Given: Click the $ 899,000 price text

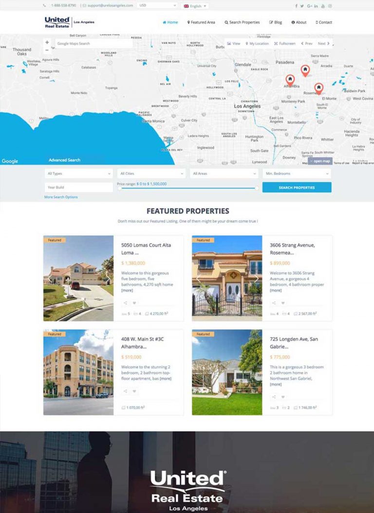Looking at the screenshot, I should click(280, 263).
